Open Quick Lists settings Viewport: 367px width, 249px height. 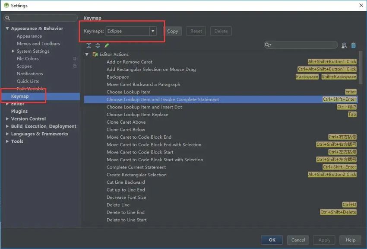[28, 81]
